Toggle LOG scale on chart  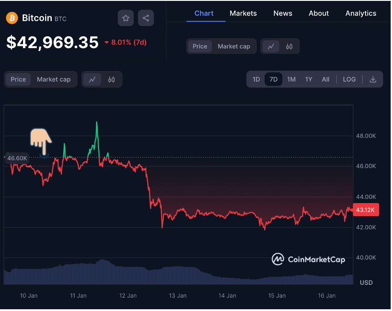(x=349, y=80)
